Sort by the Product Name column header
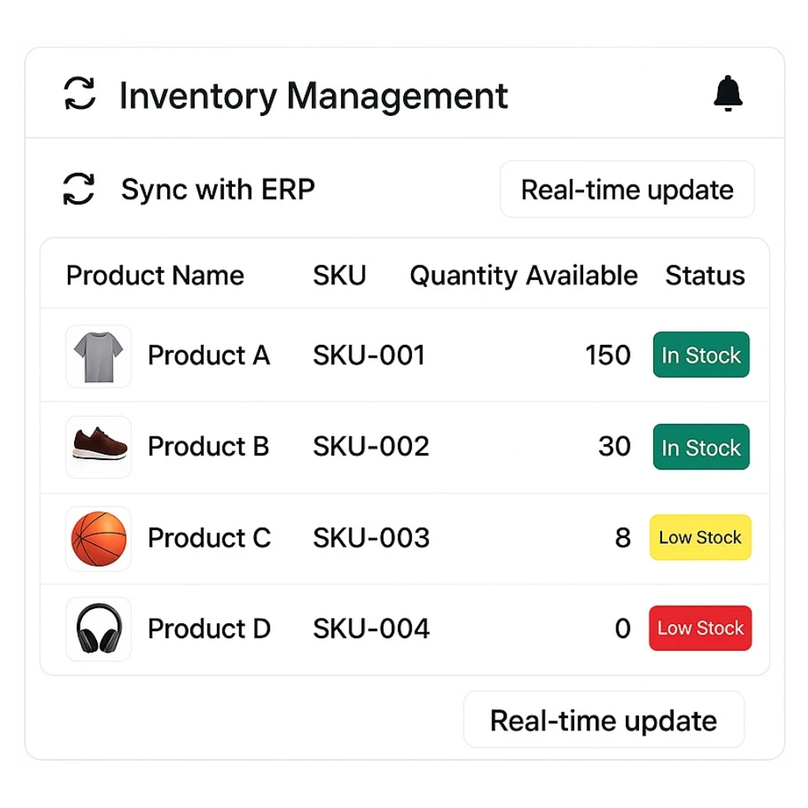Screen dimensions: 808x808 (155, 275)
